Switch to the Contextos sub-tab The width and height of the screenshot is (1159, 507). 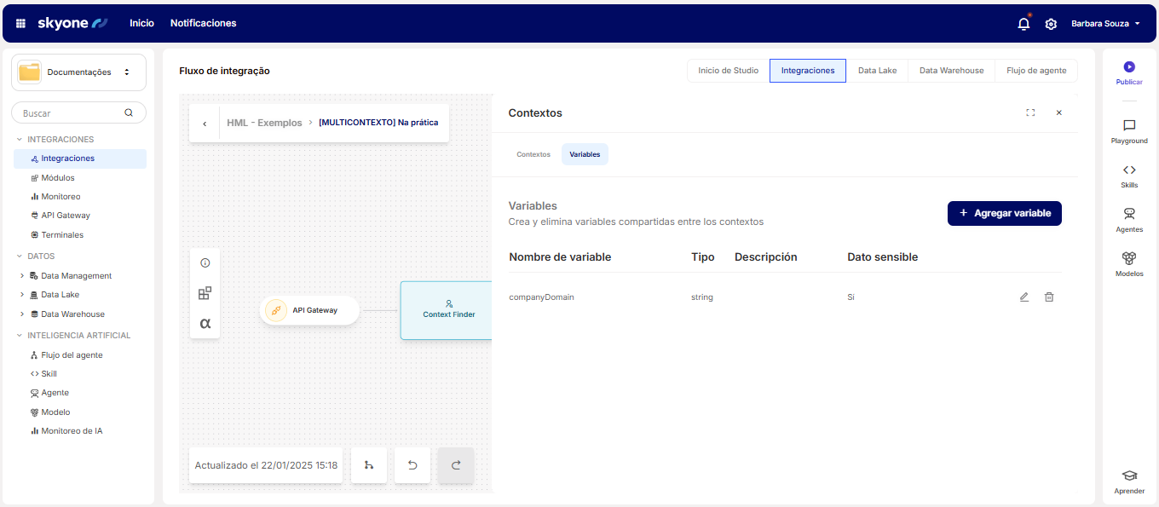point(533,155)
